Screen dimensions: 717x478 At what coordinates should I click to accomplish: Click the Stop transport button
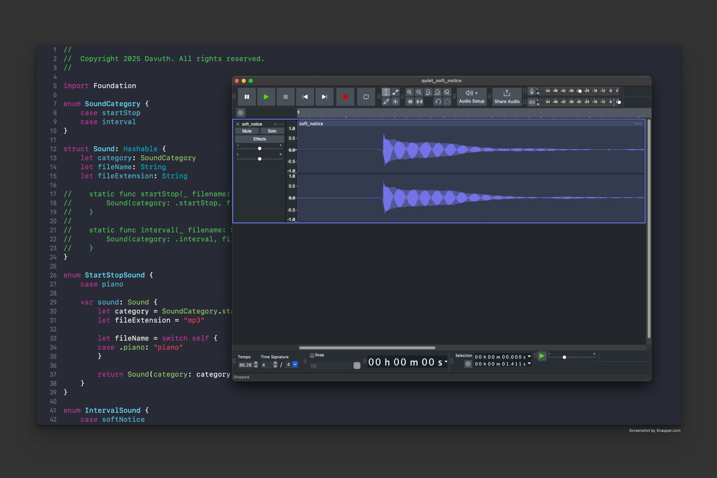[285, 97]
